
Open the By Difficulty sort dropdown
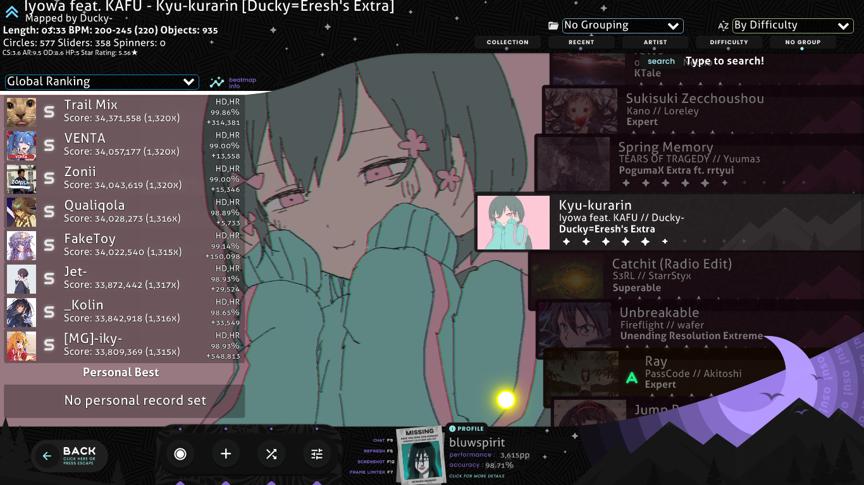click(793, 26)
